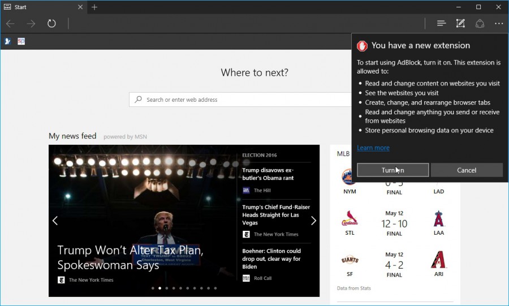Open a new tab with the plus icon

click(x=94, y=7)
